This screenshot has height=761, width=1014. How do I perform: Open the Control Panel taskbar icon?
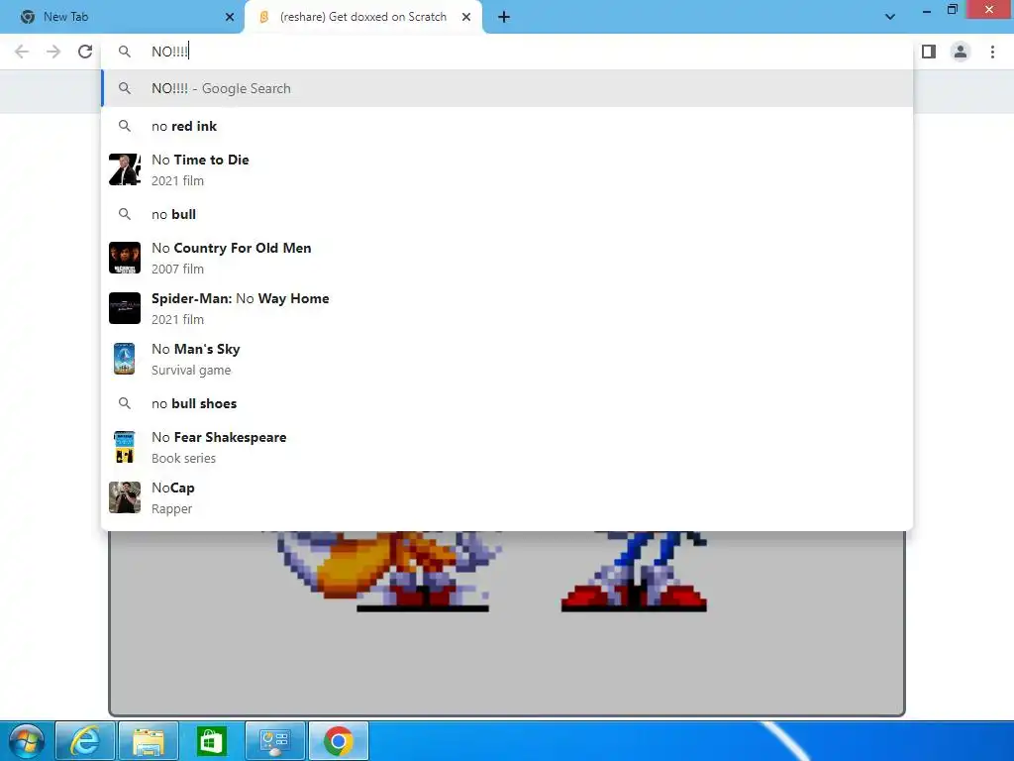click(275, 741)
